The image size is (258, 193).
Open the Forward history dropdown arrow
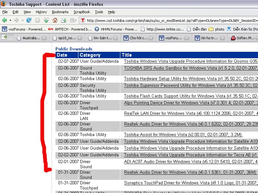pyautogui.click(x=23, y=21)
